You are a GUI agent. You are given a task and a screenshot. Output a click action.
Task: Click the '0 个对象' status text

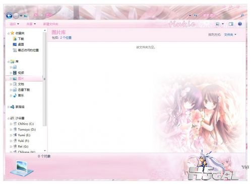click(44, 156)
